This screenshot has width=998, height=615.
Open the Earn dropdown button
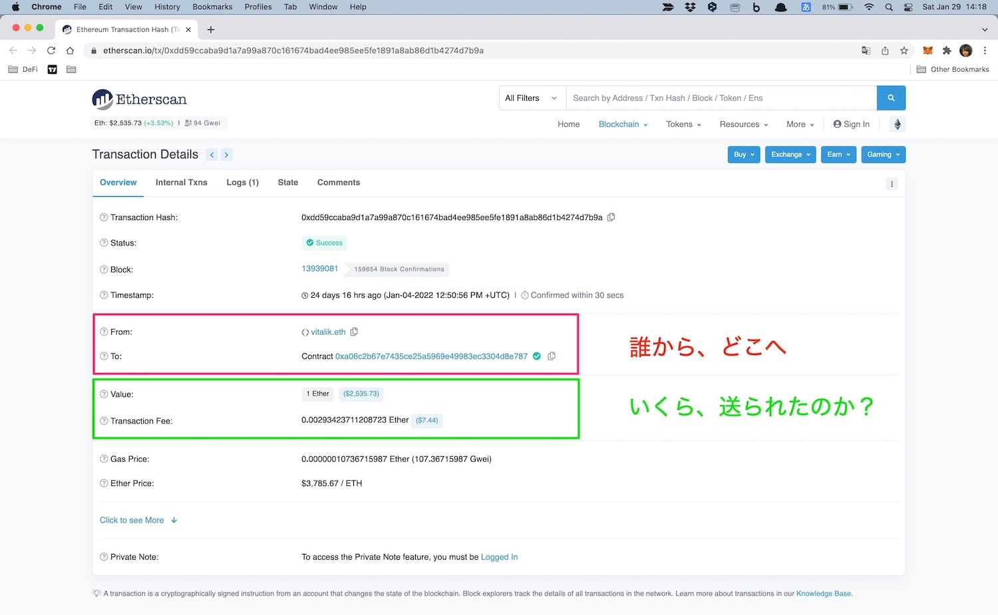pos(838,154)
